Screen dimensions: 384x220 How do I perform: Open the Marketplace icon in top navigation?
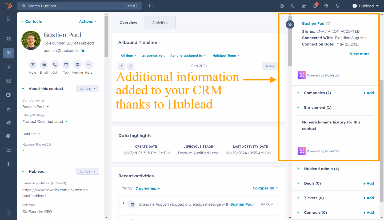click(x=304, y=6)
